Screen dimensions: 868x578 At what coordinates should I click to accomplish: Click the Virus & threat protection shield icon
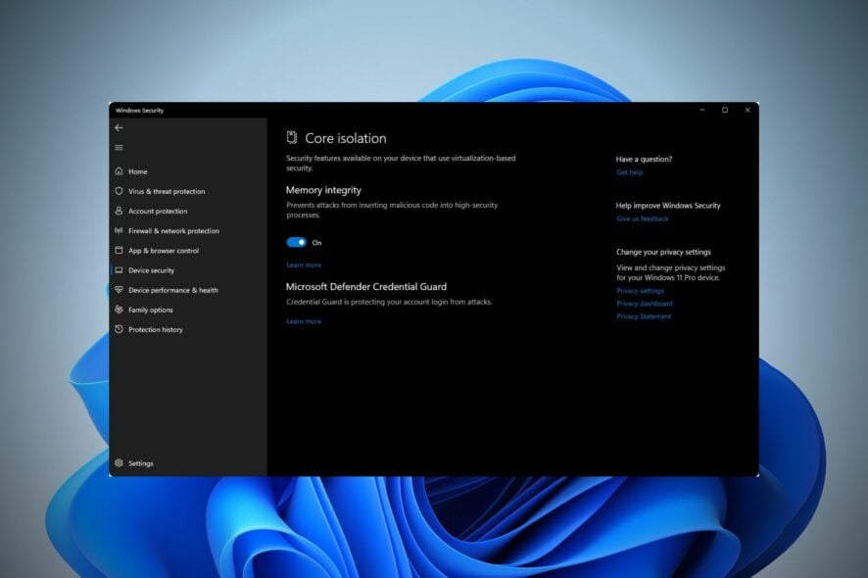click(x=119, y=191)
